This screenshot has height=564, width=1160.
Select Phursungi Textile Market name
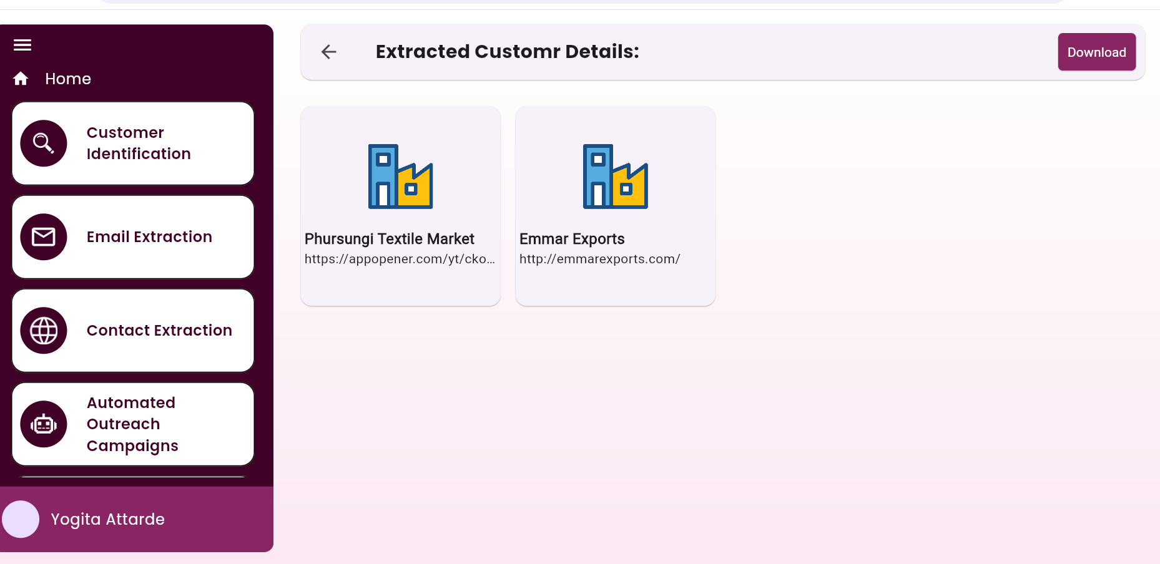(x=390, y=239)
